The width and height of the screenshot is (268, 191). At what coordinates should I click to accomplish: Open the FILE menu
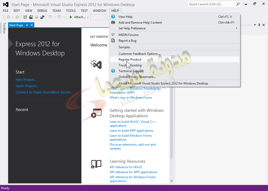click(x=6, y=10)
